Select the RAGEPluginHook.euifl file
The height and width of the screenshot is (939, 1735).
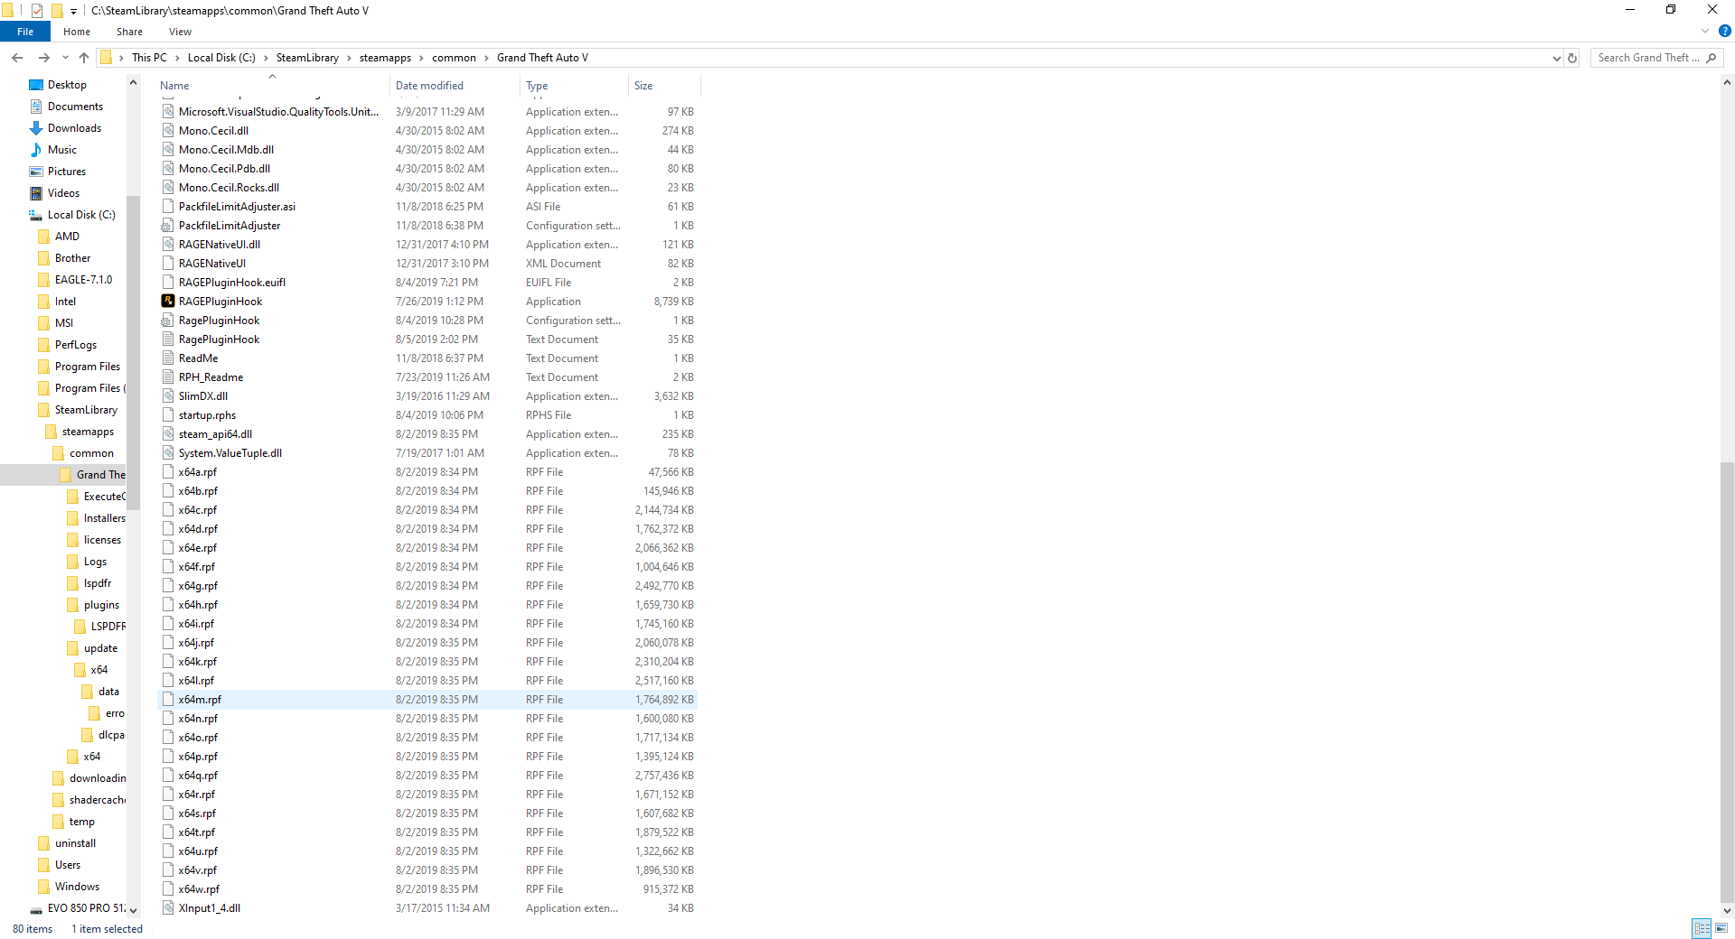coord(428,283)
